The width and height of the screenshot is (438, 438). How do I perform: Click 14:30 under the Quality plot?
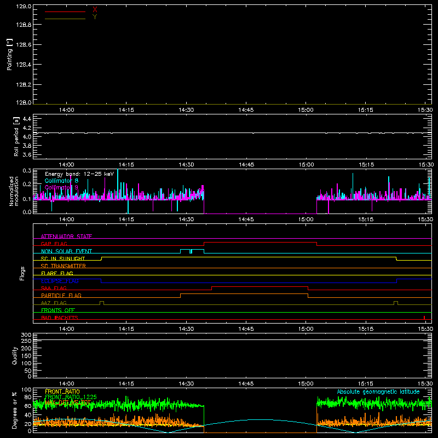pyautogui.click(x=186, y=384)
